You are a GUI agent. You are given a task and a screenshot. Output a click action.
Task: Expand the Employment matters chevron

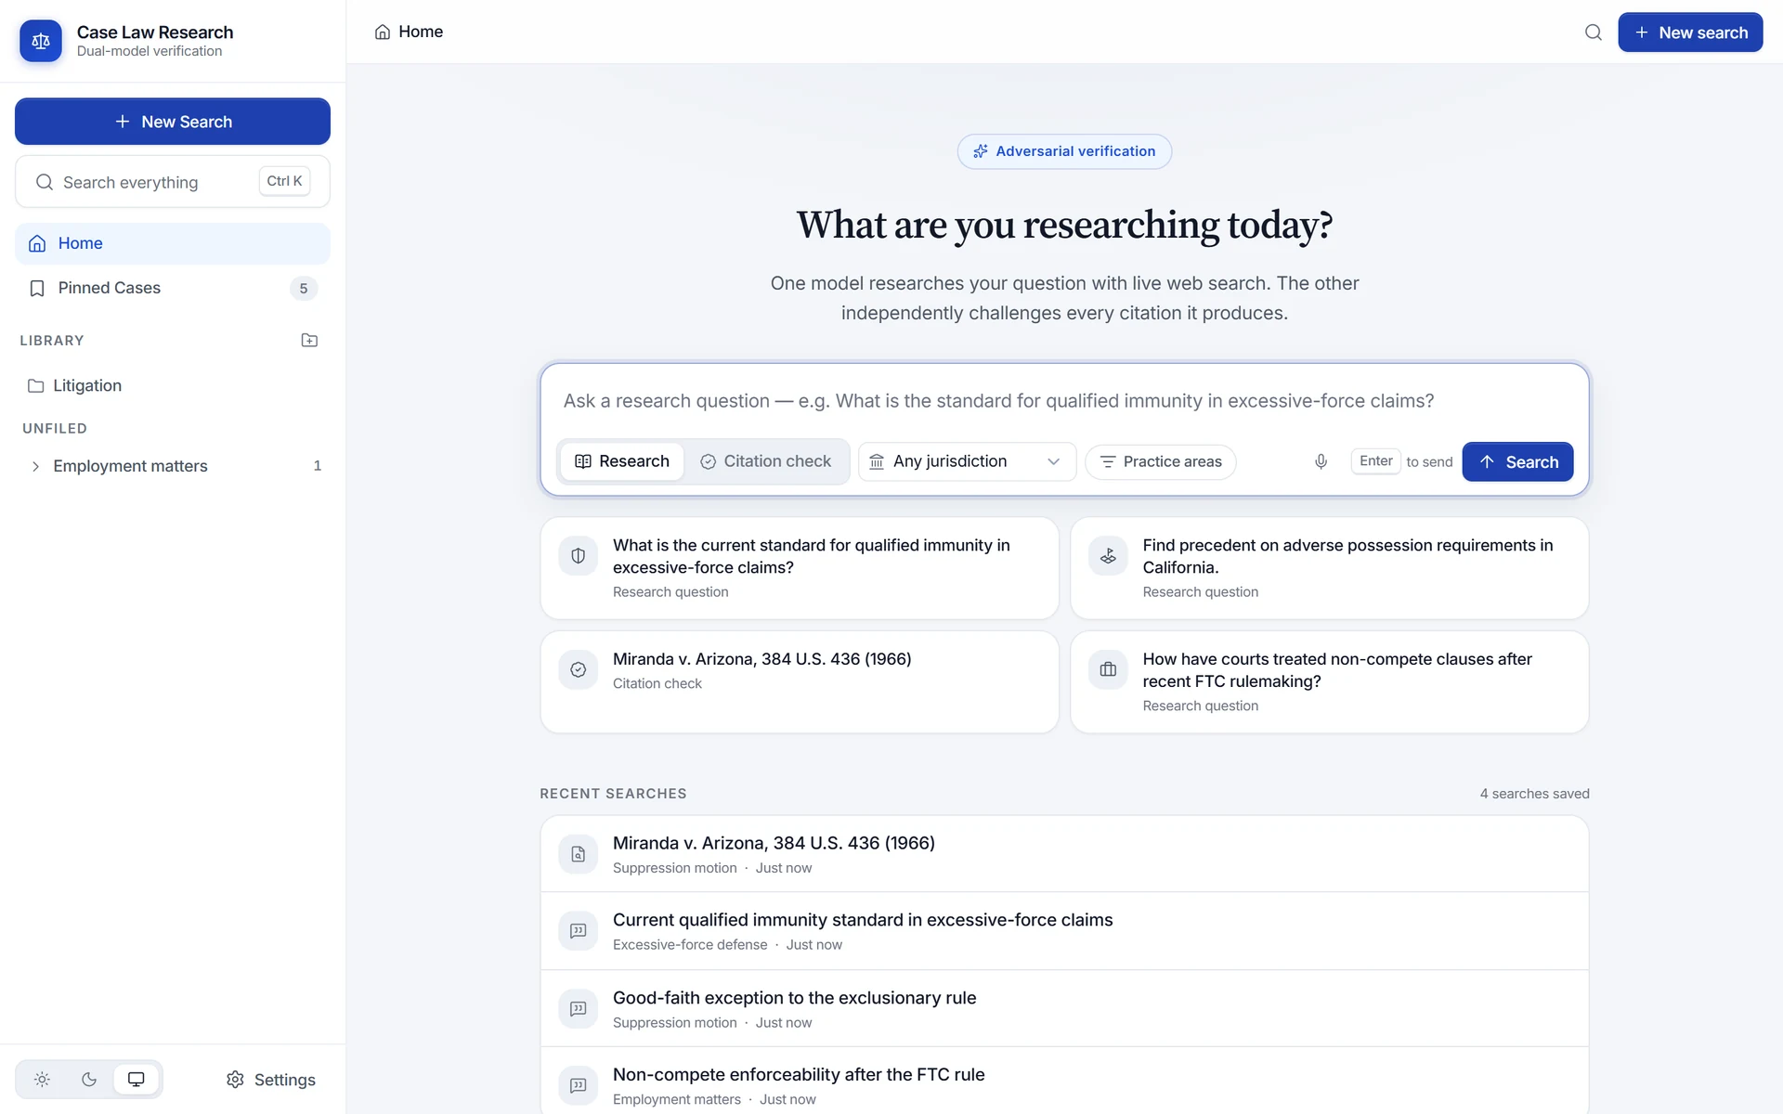coord(35,466)
